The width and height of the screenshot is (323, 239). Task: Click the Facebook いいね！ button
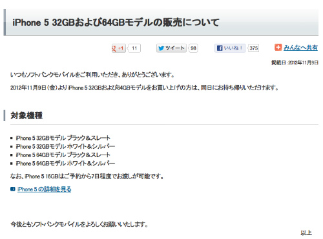click(230, 48)
